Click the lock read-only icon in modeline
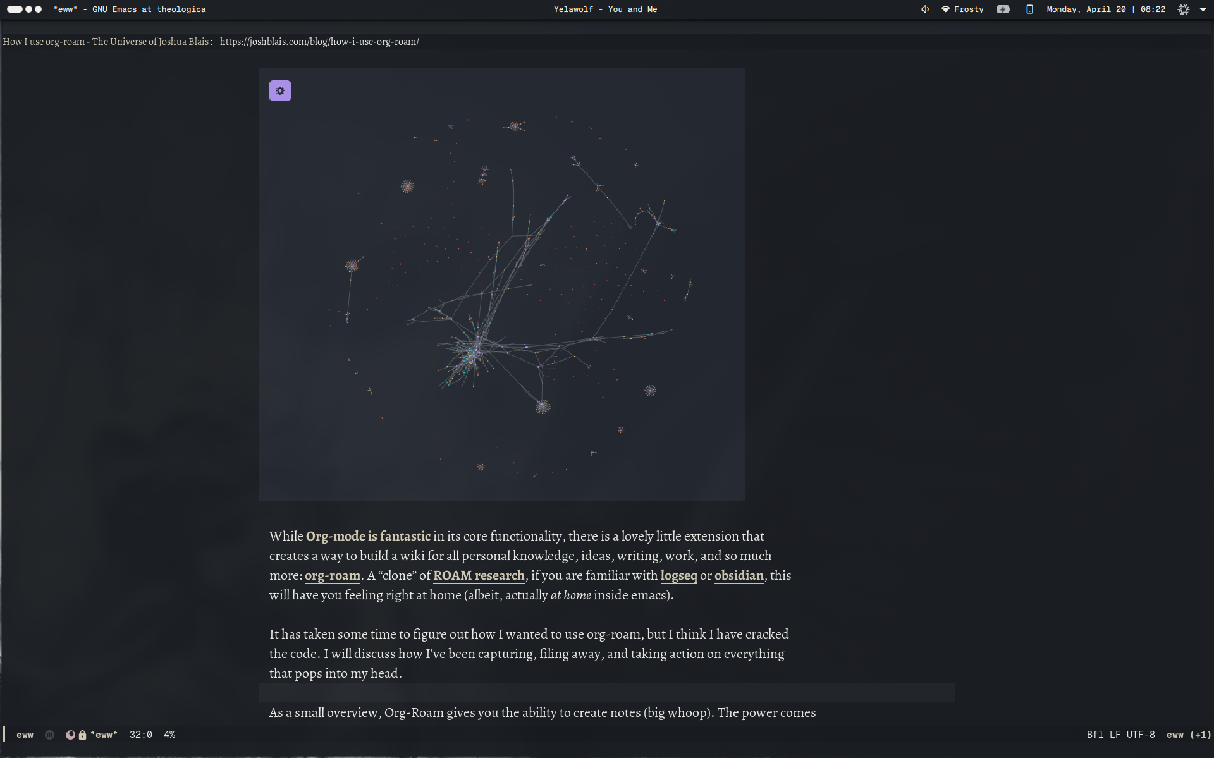This screenshot has height=758, width=1214. tap(82, 735)
